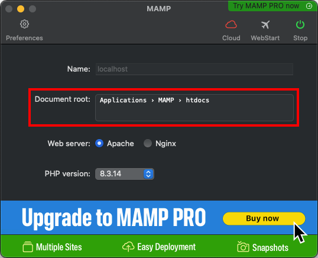Click the localhost Name field
Viewport: 318px width, 258px height.
[194, 69]
